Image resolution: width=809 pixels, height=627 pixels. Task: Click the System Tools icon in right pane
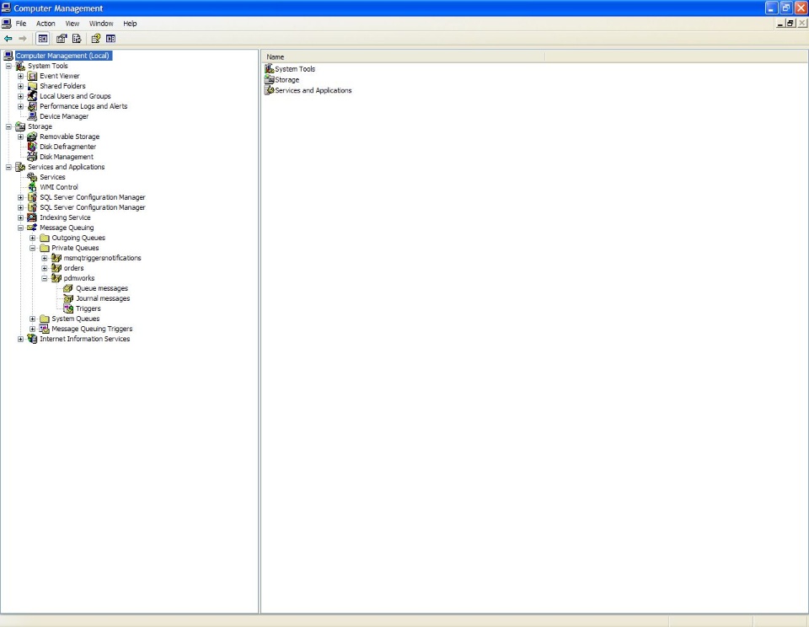coord(269,68)
